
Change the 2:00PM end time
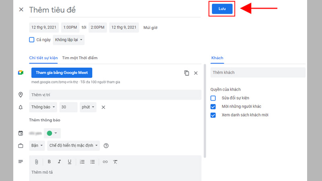pyautogui.click(x=97, y=27)
